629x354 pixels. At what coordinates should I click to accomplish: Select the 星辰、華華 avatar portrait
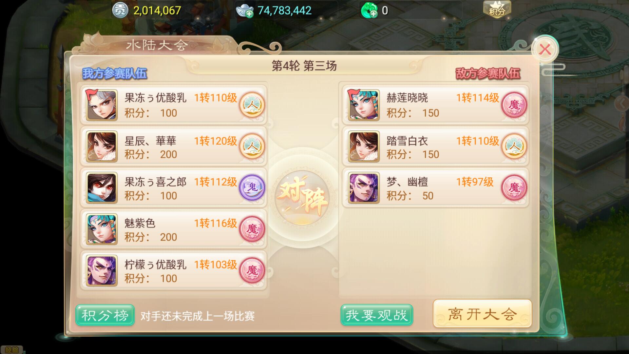click(102, 146)
